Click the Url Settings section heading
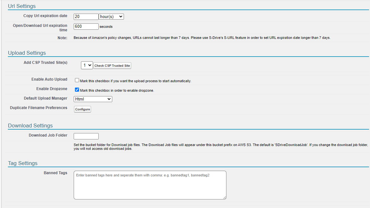The image size is (370, 208). click(22, 6)
